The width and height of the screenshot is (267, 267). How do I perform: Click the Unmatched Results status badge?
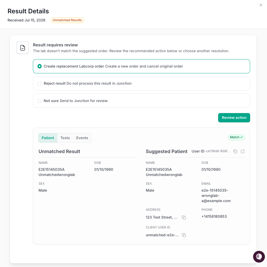67,20
